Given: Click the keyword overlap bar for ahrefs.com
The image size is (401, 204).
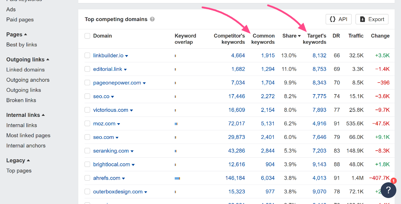Looking at the screenshot, I should pos(177,178).
